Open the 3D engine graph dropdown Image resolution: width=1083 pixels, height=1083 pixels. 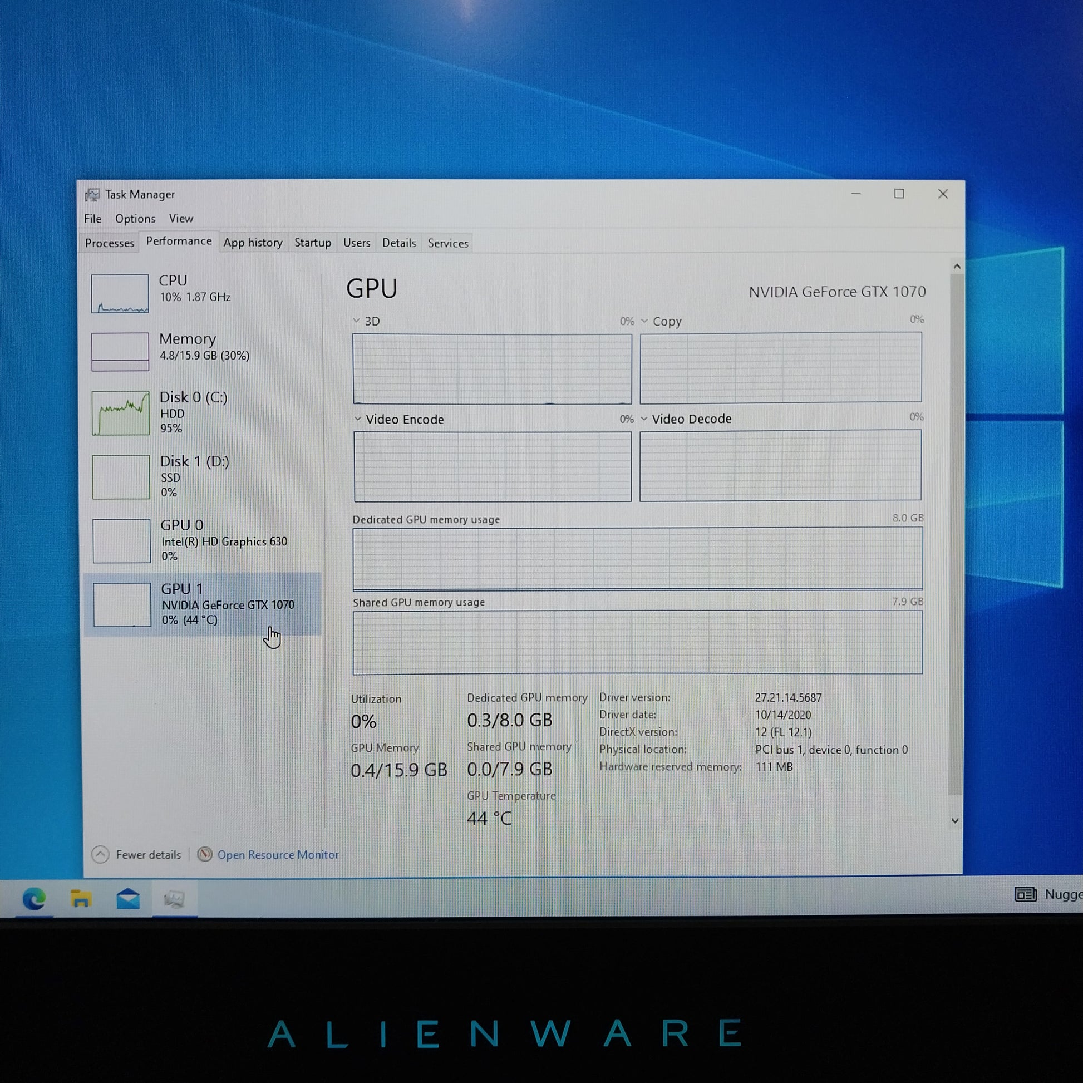click(x=357, y=321)
